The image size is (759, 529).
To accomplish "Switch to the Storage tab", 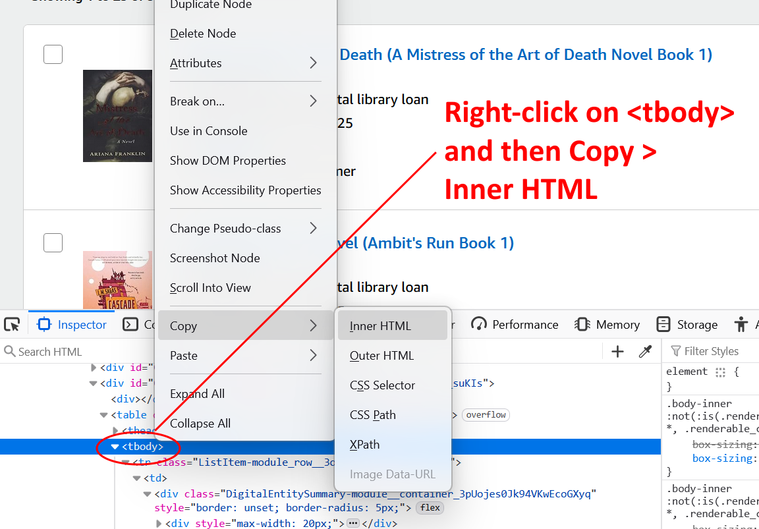I will 687,324.
